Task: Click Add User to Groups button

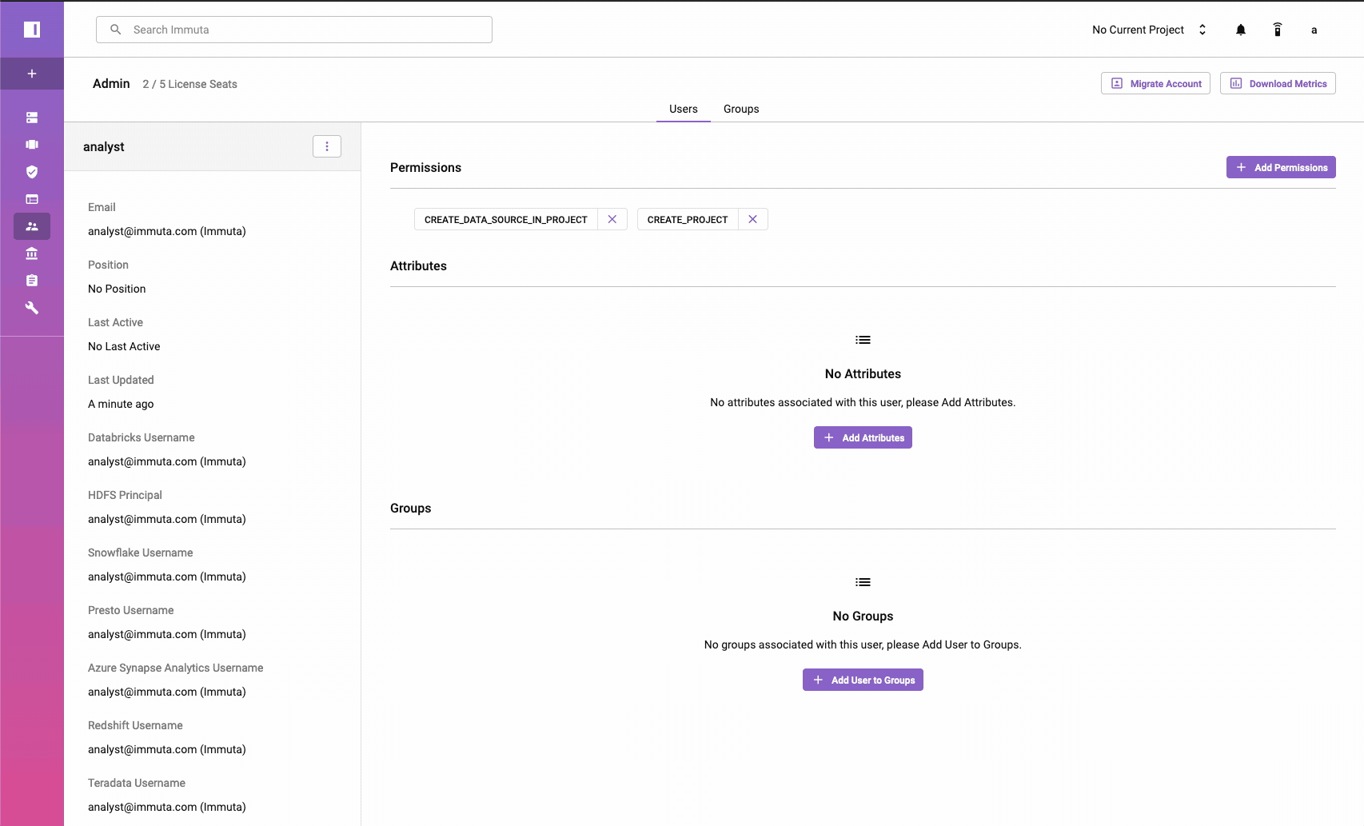Action: click(863, 680)
